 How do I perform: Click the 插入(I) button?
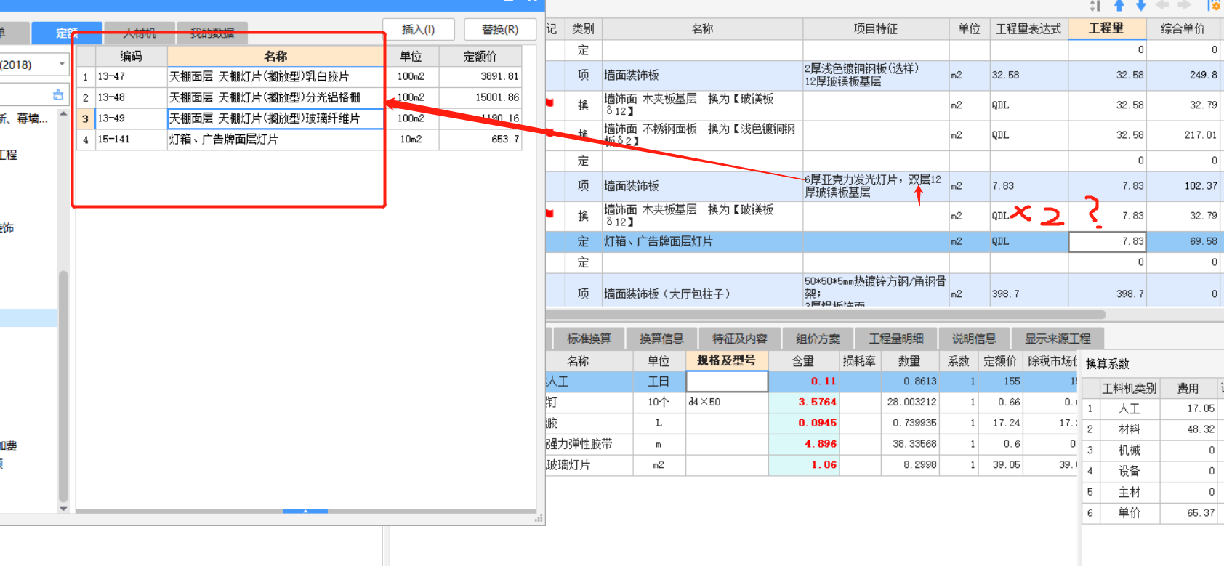coord(418,30)
